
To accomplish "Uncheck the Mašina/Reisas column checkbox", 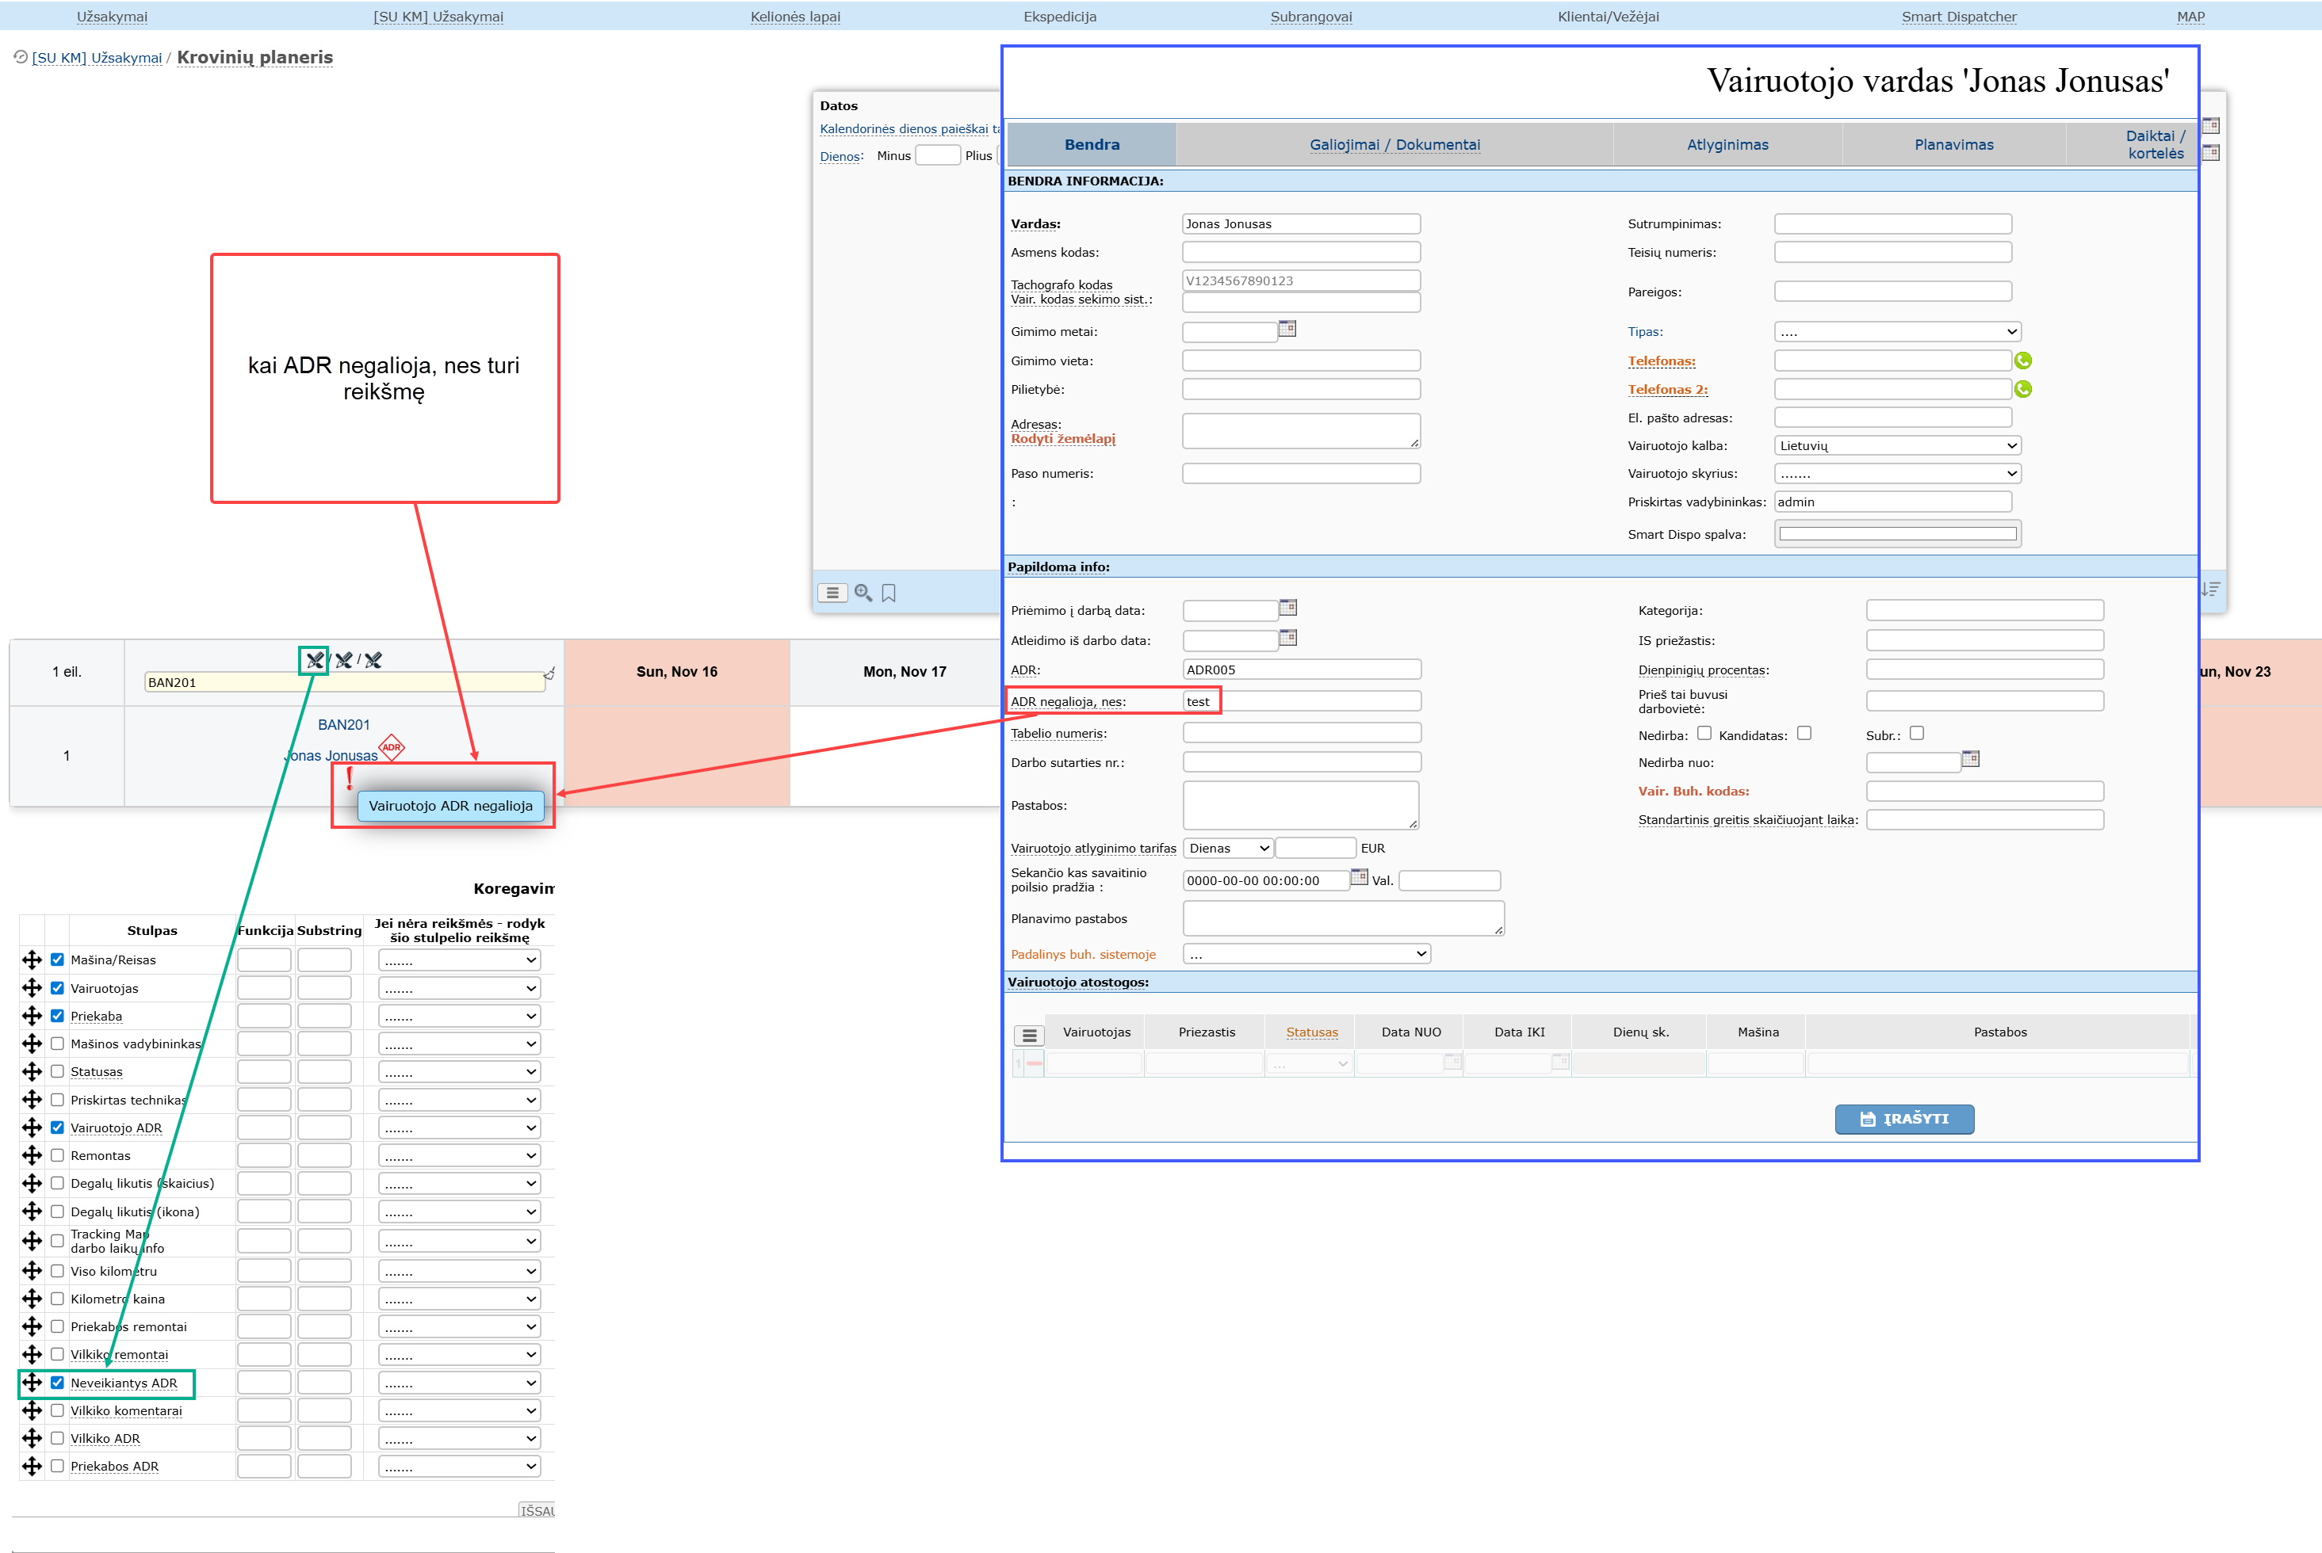I will (x=58, y=960).
